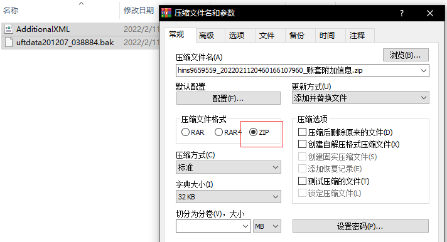Viewport: 447px width, 242px height.
Task: Enable 测试压缩的文件 option
Action: point(302,181)
